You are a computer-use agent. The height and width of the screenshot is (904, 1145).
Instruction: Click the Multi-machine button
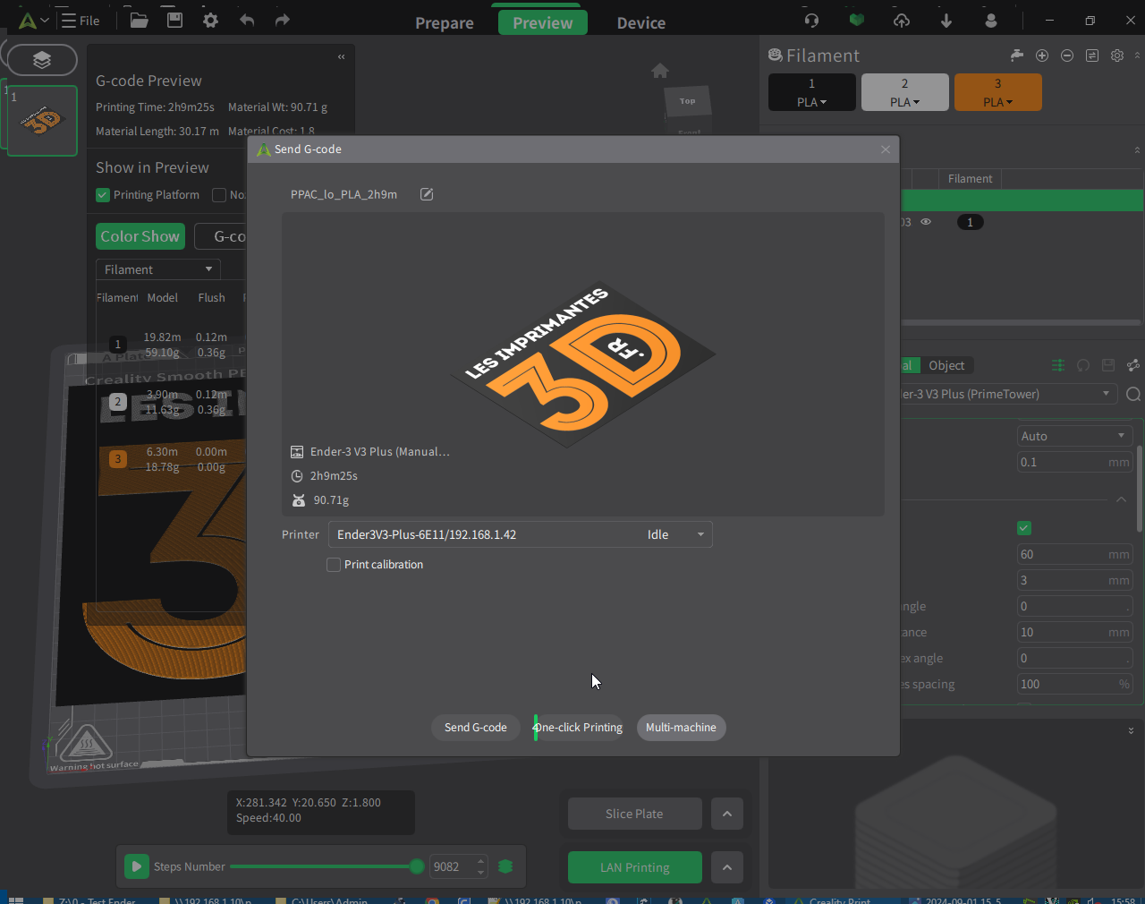tap(681, 728)
